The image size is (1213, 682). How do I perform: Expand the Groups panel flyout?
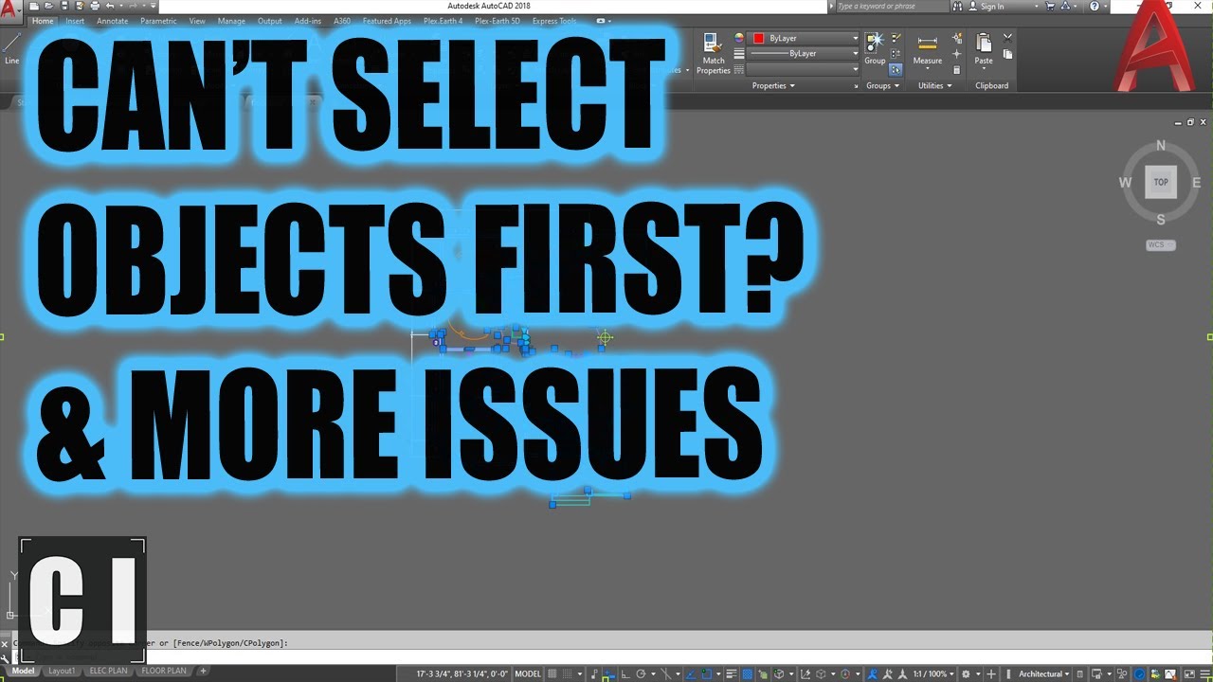[x=882, y=85]
